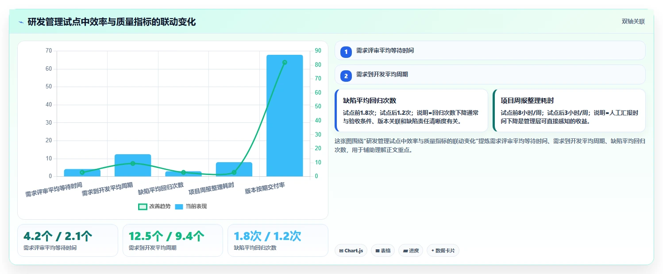Image resolution: width=663 pixels, height=274 pixels.
Task: Click the 表格 tag
Action: click(x=383, y=251)
